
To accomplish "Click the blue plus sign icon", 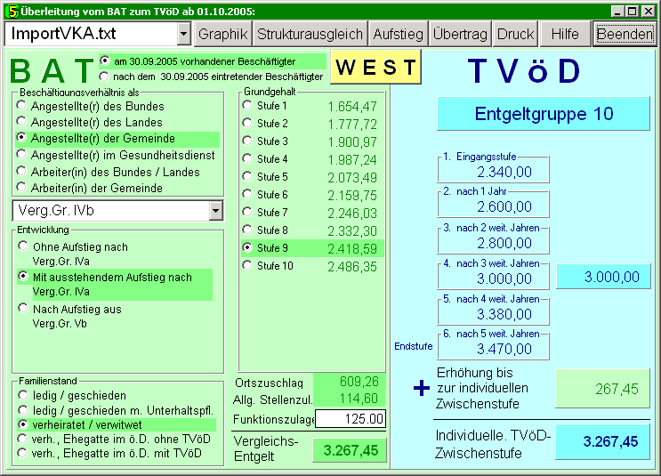I will (422, 388).
